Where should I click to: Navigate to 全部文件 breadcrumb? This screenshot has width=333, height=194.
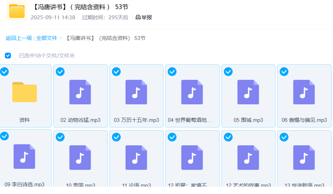click(47, 38)
